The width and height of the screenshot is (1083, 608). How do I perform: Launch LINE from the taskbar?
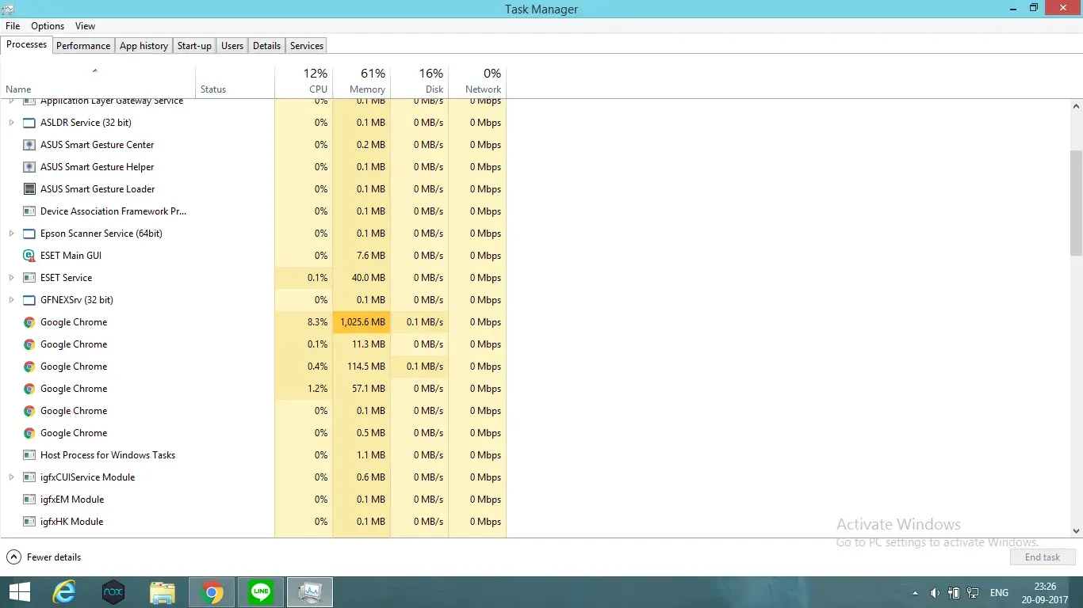(260, 592)
